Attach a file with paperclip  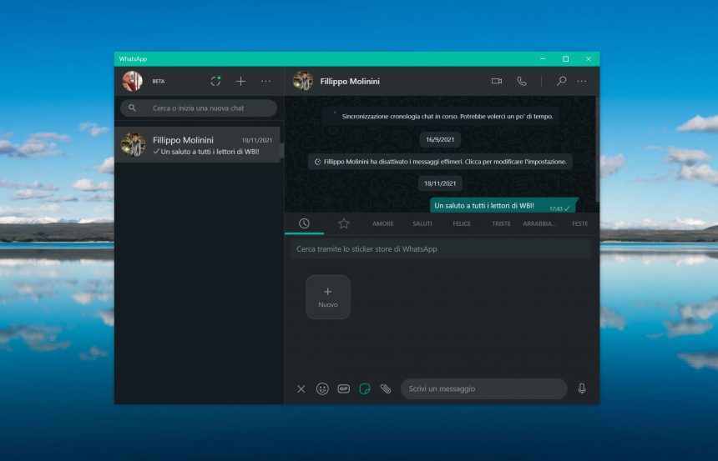point(386,388)
